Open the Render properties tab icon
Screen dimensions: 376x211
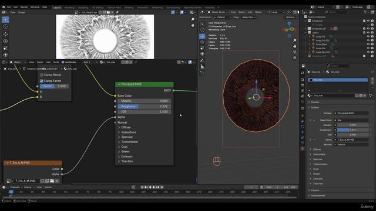coord(303,80)
